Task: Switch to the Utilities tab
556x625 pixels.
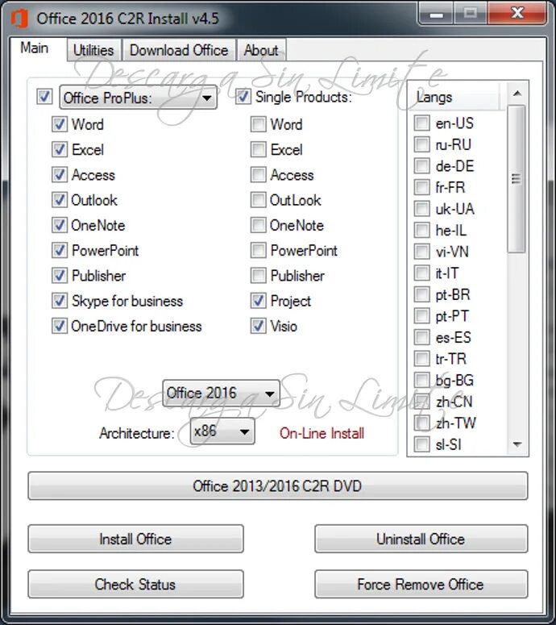Action: pyautogui.click(x=93, y=50)
